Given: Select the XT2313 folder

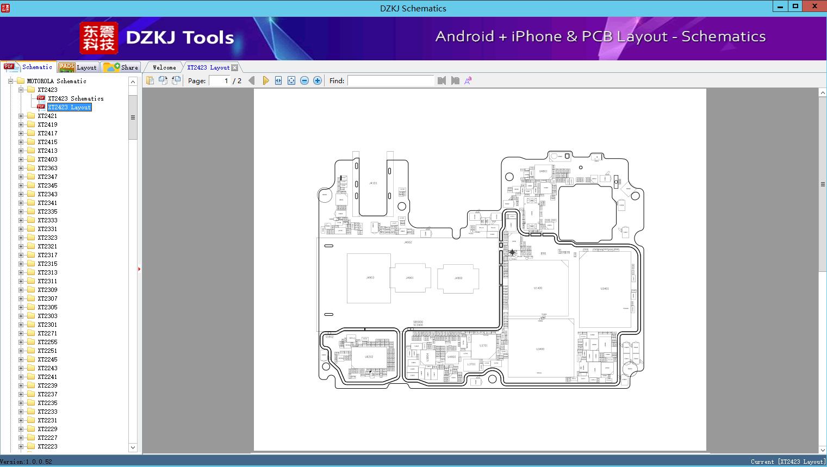Looking at the screenshot, I should 47,272.
